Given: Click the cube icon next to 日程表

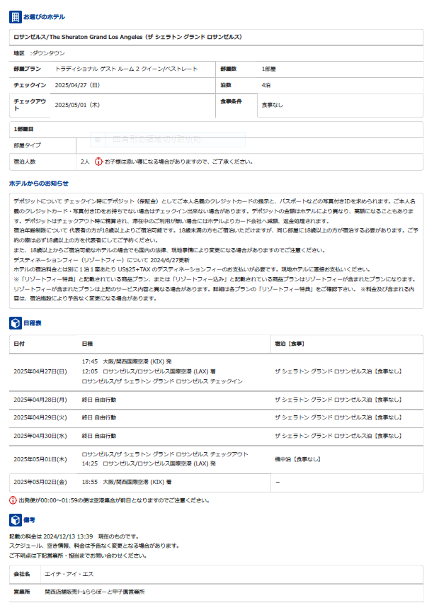Looking at the screenshot, I should 15,323.
